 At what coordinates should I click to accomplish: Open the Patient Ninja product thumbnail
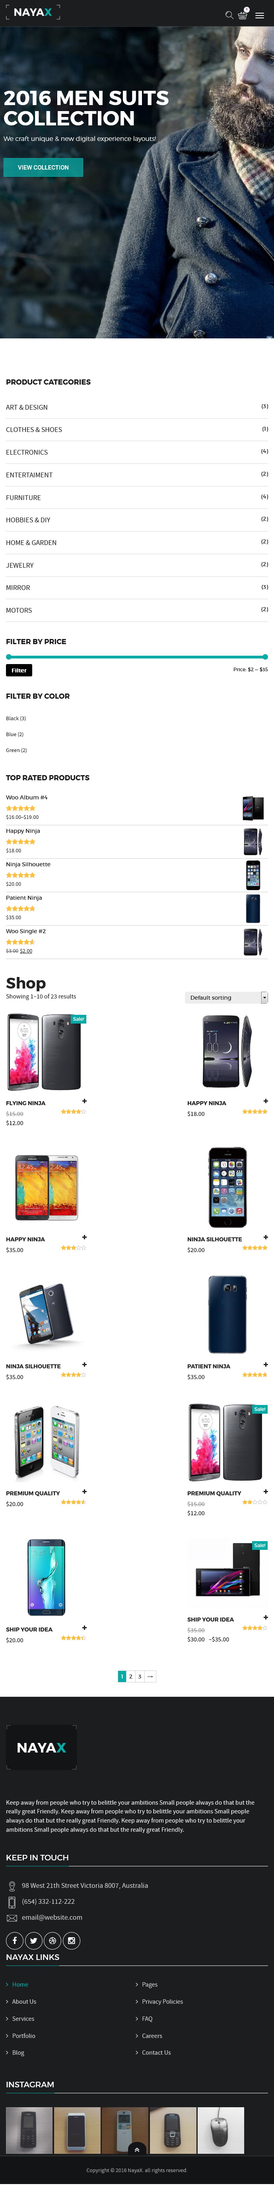tap(253, 908)
